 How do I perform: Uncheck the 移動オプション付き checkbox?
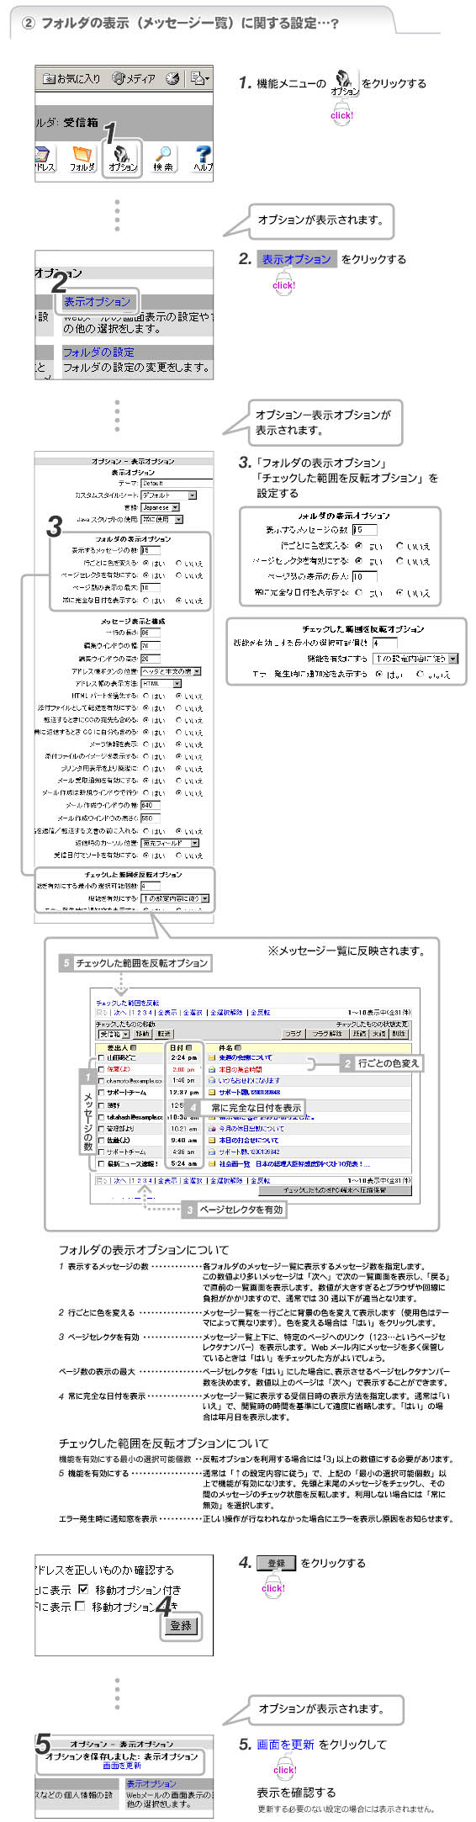pyautogui.click(x=82, y=1589)
